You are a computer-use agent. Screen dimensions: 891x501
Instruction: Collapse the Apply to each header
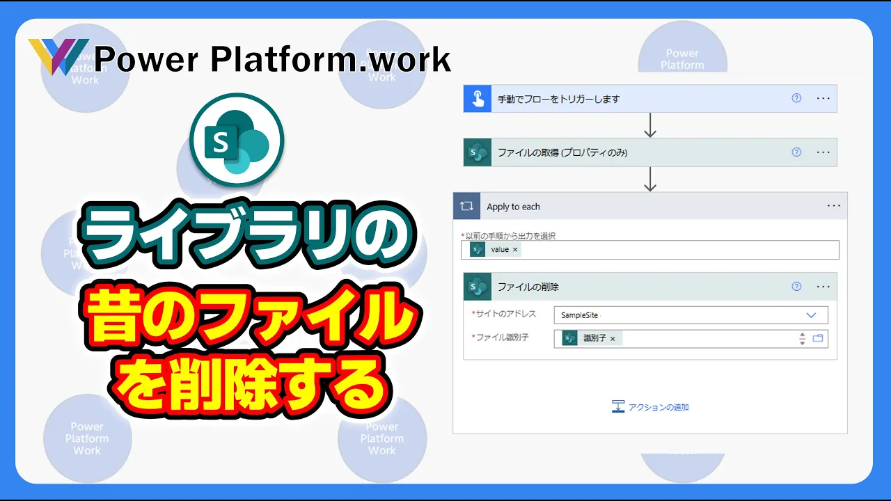coord(650,206)
